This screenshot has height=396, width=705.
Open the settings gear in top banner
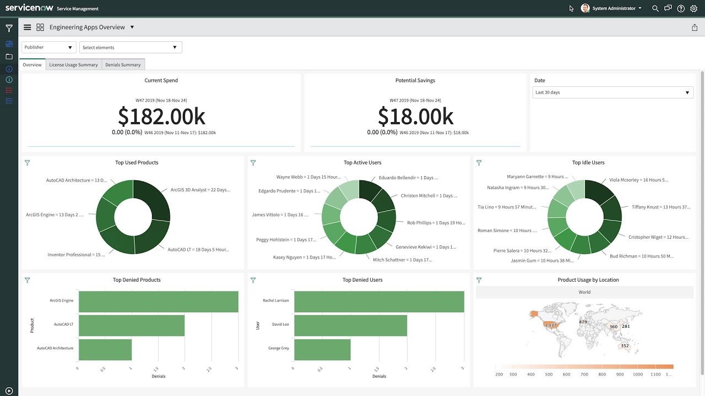tap(694, 9)
